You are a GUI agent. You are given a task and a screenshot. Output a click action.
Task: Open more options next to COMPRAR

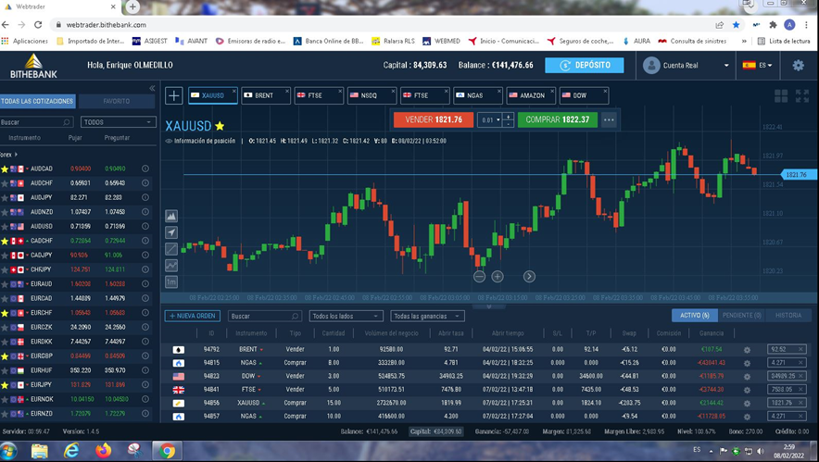(609, 119)
